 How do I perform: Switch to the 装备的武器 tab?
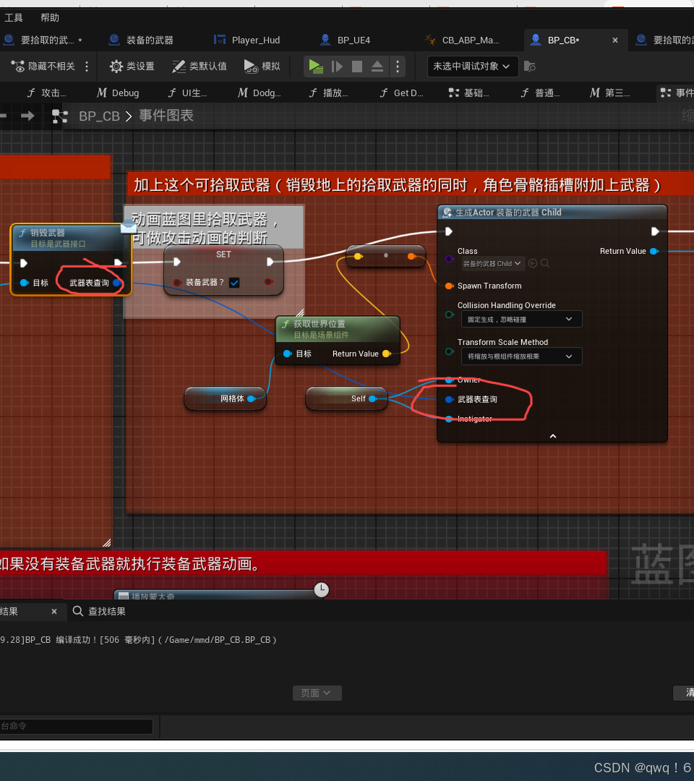pyautogui.click(x=142, y=40)
